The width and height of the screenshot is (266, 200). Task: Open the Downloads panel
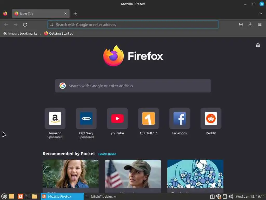(x=250, y=25)
